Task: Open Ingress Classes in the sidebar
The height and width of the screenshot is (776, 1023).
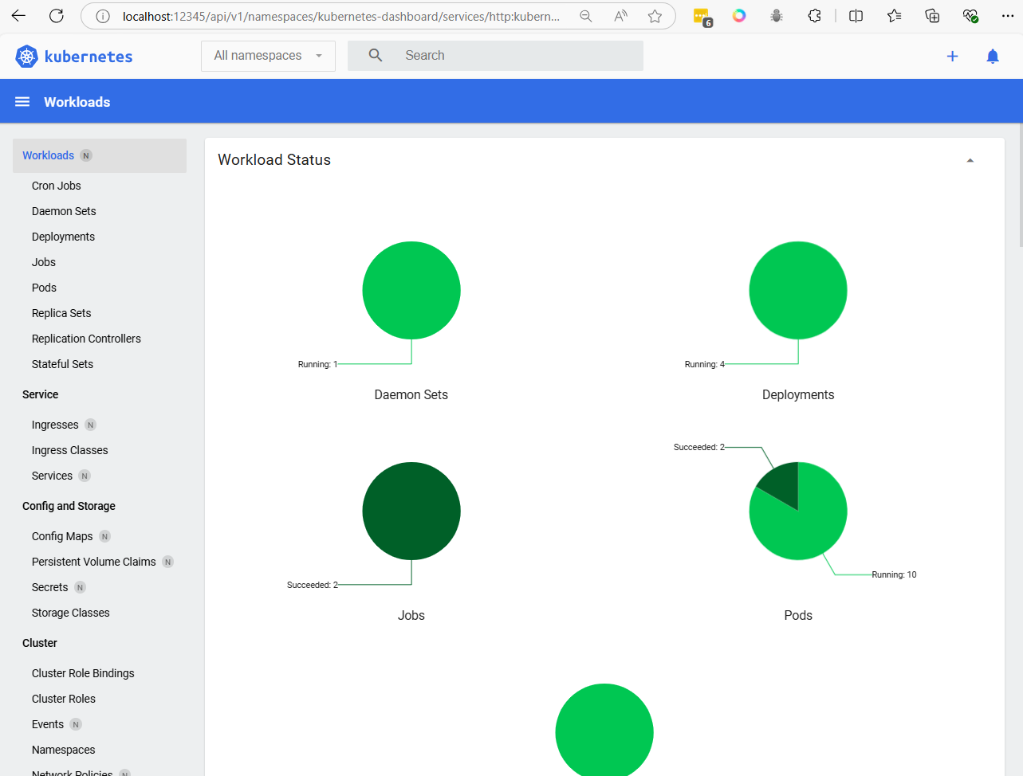Action: coord(69,450)
